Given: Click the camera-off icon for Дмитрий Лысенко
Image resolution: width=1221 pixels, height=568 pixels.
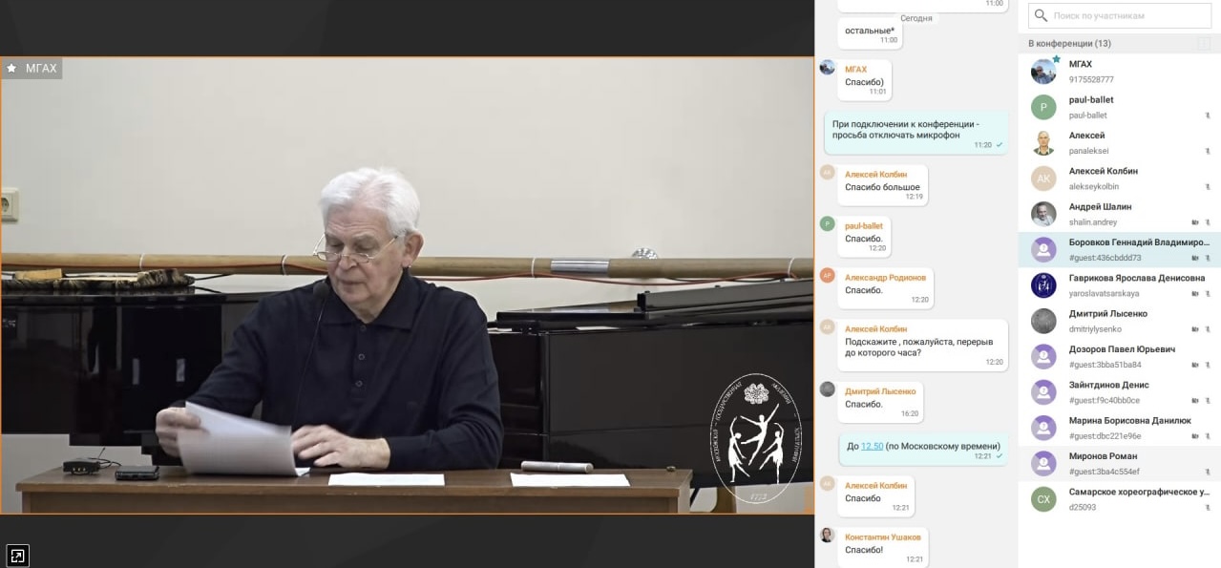Looking at the screenshot, I should click(1195, 329).
